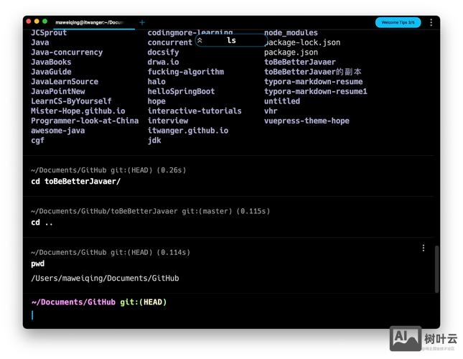Click the terminal scrollbar thumb
Image resolution: width=463 pixels, height=359 pixels.
[437, 269]
